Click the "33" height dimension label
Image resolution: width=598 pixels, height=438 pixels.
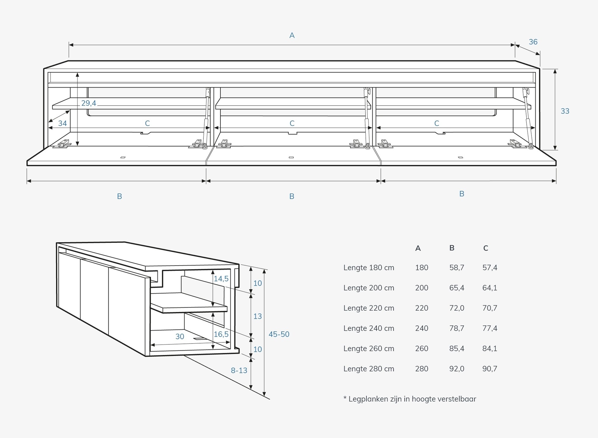565,111
